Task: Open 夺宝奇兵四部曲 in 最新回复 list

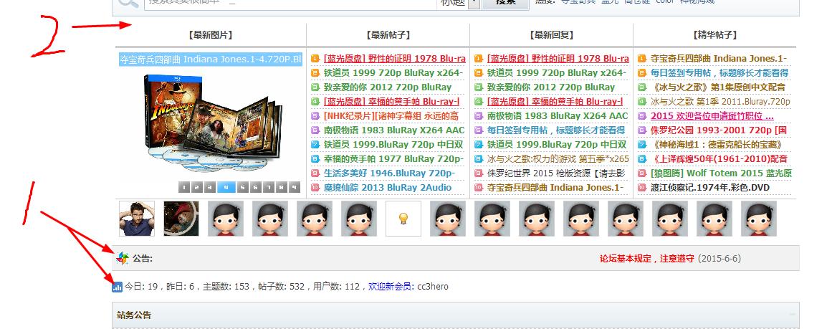Action: (555, 187)
